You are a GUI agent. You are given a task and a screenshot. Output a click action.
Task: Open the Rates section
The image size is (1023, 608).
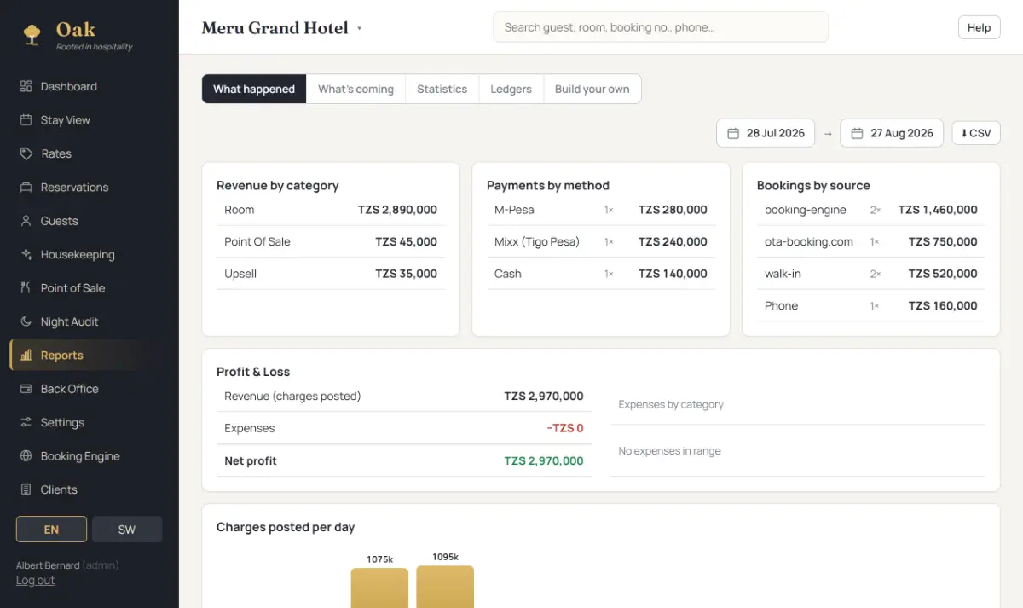tap(56, 153)
